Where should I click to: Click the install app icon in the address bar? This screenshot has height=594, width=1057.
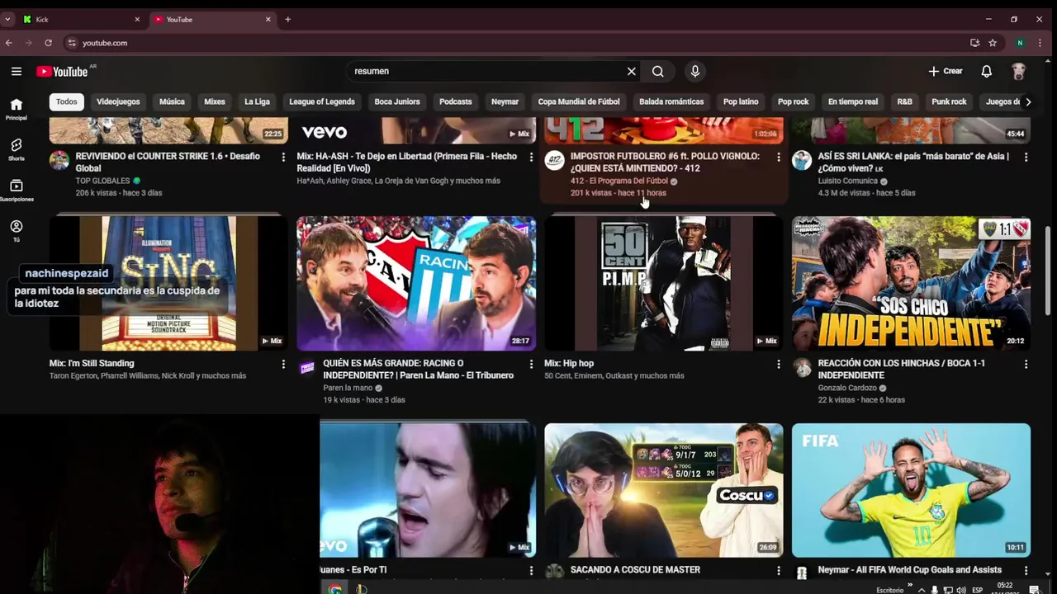click(975, 43)
